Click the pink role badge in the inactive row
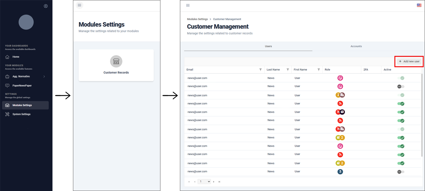The width and height of the screenshot is (425, 191). [340, 86]
